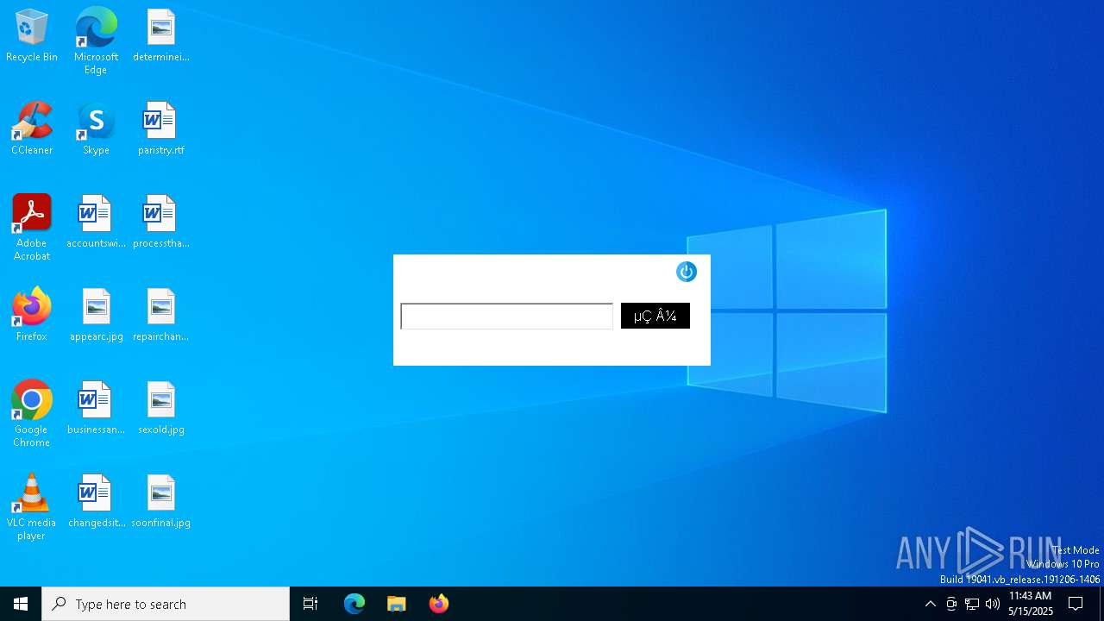
Task: Select the Google Chrome desktop shortcut
Action: [32, 414]
